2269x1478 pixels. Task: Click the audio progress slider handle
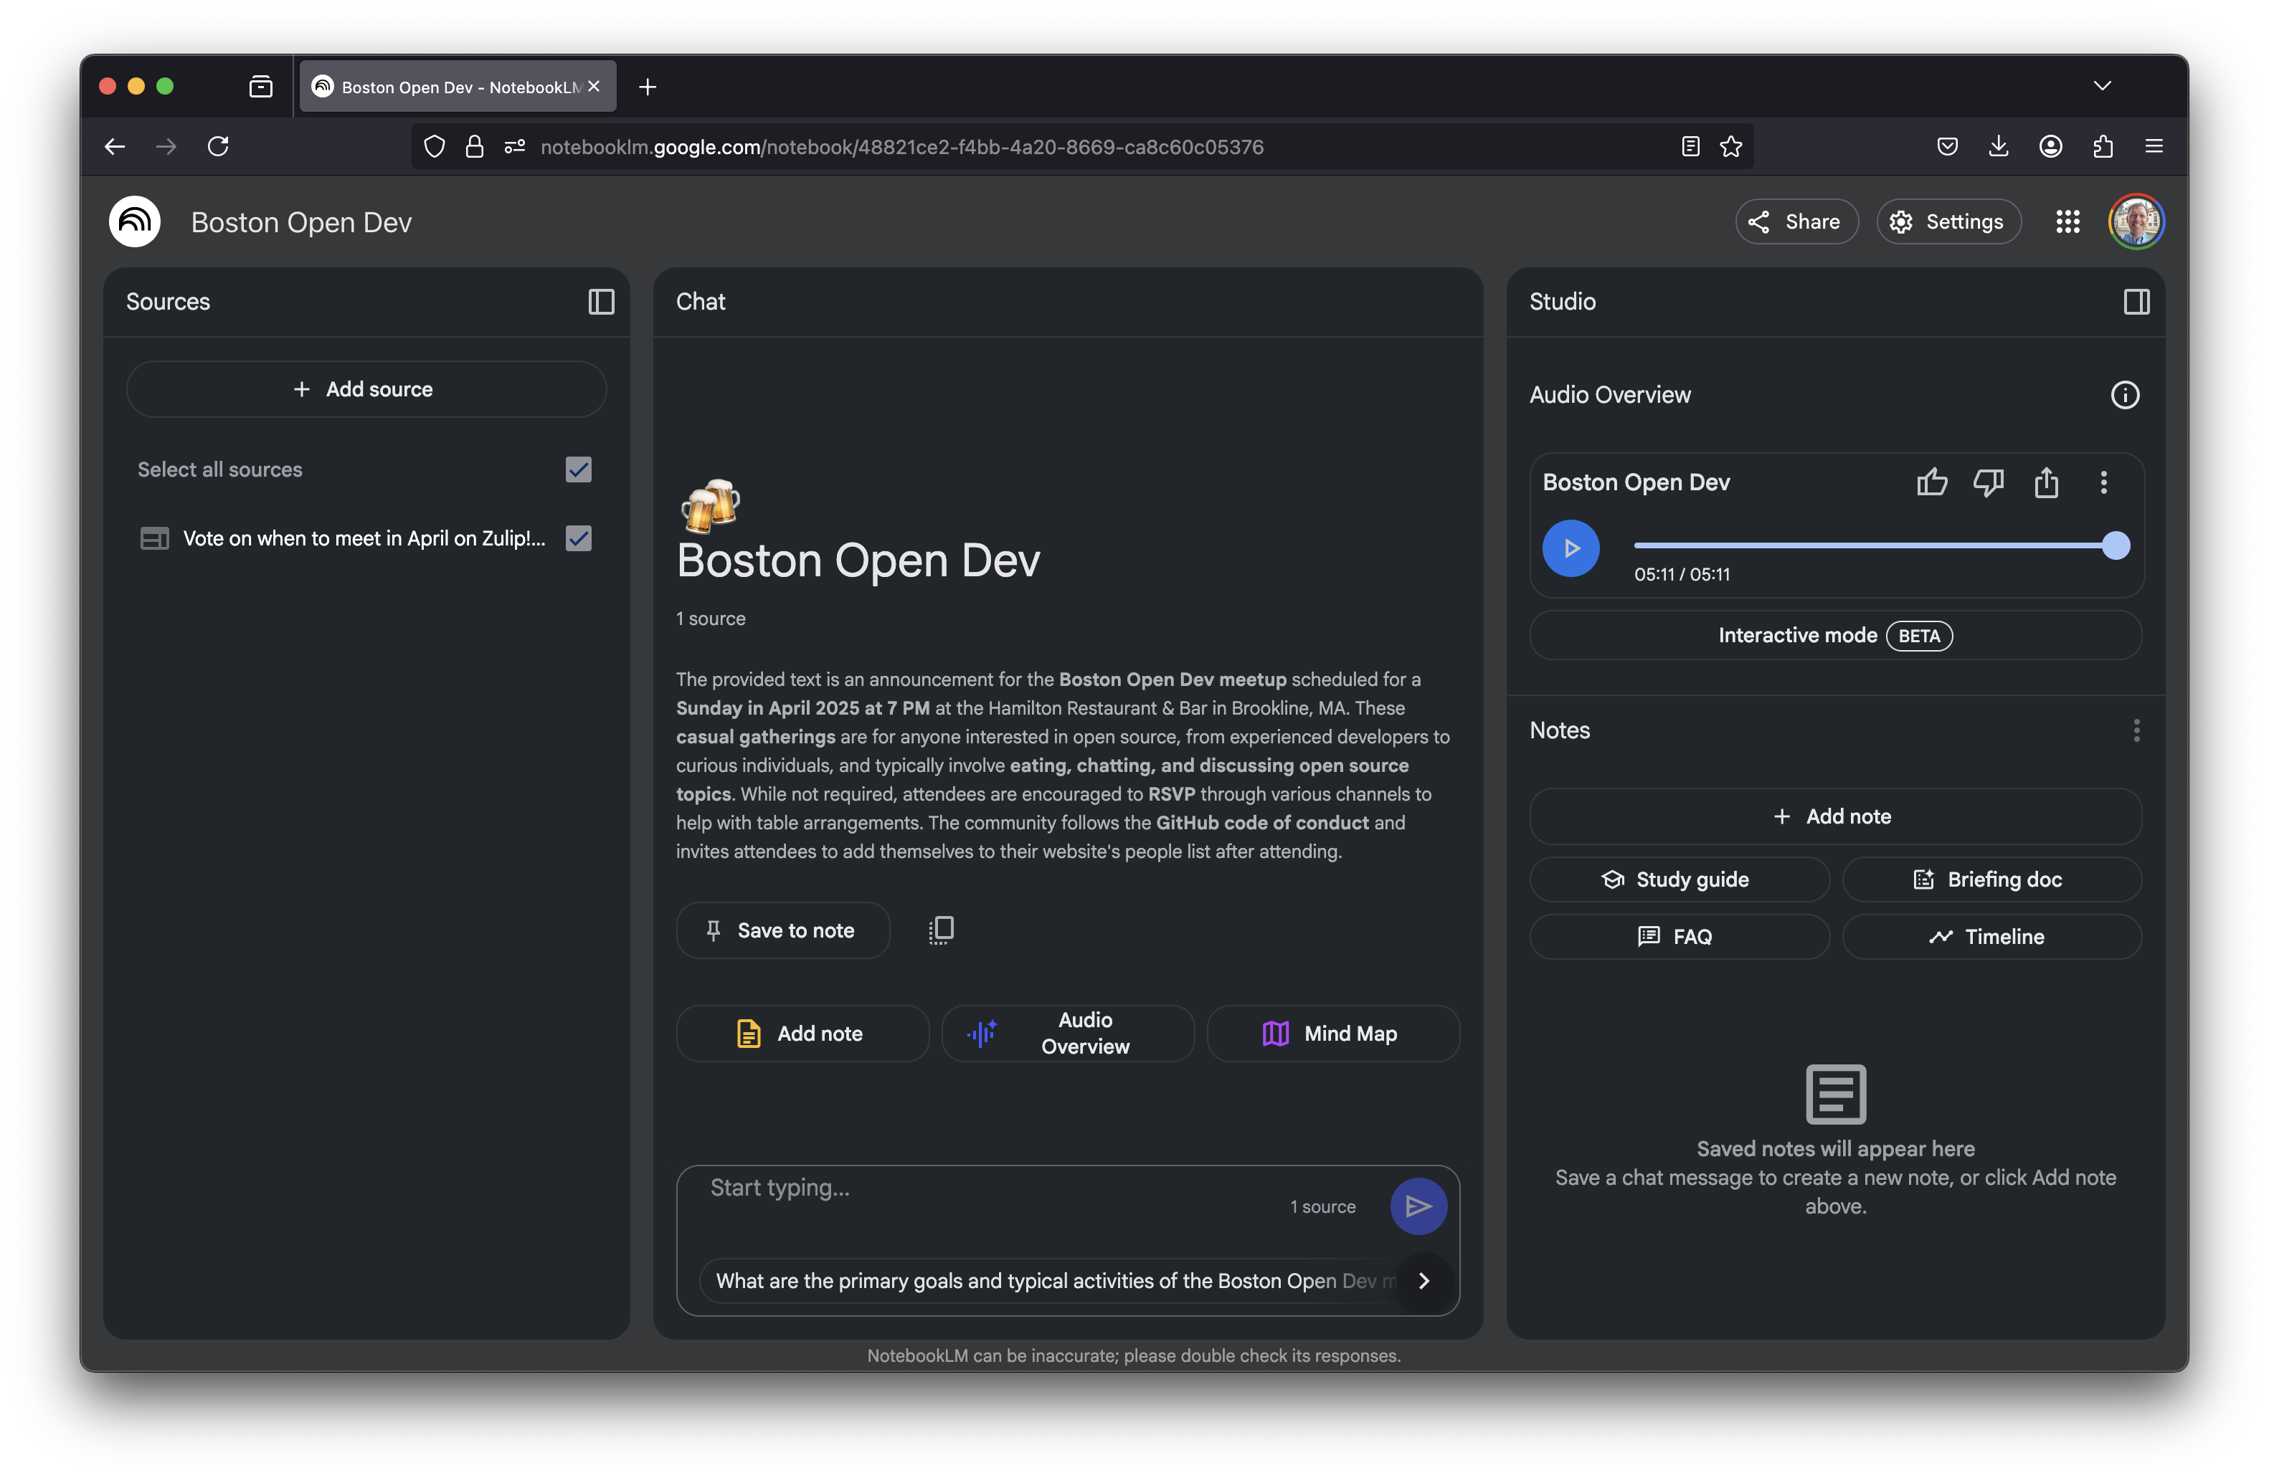point(2116,546)
